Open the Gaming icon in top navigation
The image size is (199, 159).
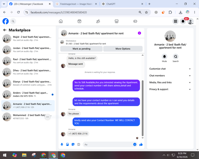(x=135, y=21)
